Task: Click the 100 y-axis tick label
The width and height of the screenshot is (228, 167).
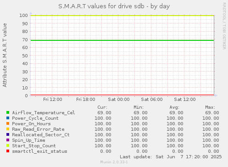Action: pos(23,16)
